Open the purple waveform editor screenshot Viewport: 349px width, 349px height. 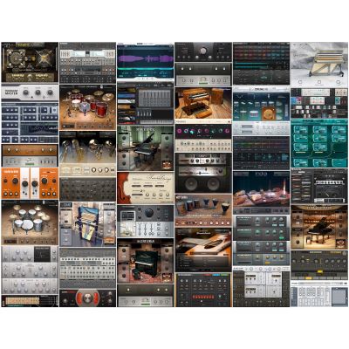[145, 62]
